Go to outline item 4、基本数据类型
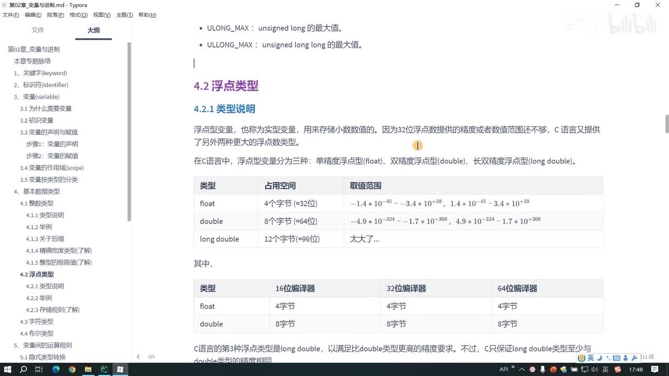 pos(37,191)
